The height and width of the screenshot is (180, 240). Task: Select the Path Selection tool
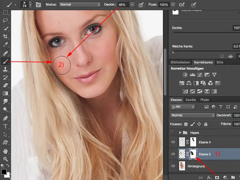5,134
